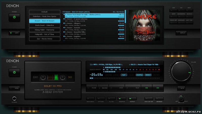Select the Default playlist tab

[x=44, y=12]
